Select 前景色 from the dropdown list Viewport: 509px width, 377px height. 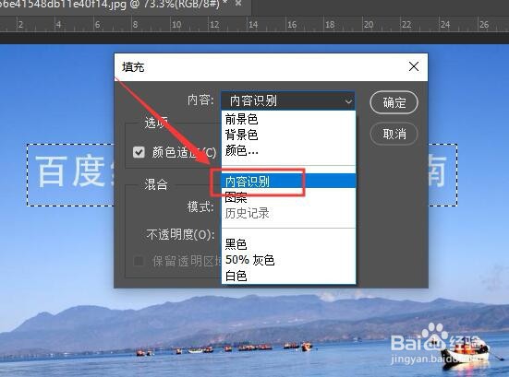click(288, 119)
